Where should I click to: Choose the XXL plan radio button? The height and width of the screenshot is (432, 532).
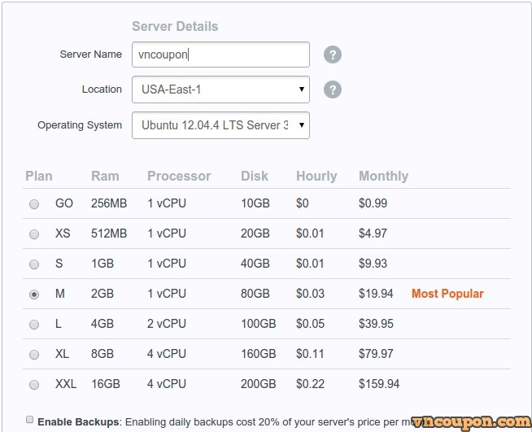(34, 385)
